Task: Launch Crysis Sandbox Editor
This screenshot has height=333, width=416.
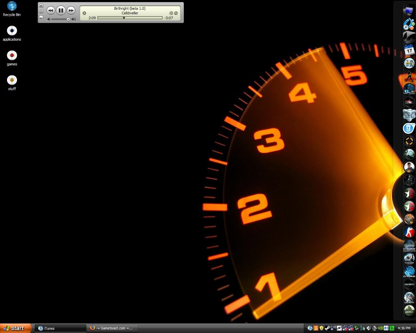Action: (409, 246)
